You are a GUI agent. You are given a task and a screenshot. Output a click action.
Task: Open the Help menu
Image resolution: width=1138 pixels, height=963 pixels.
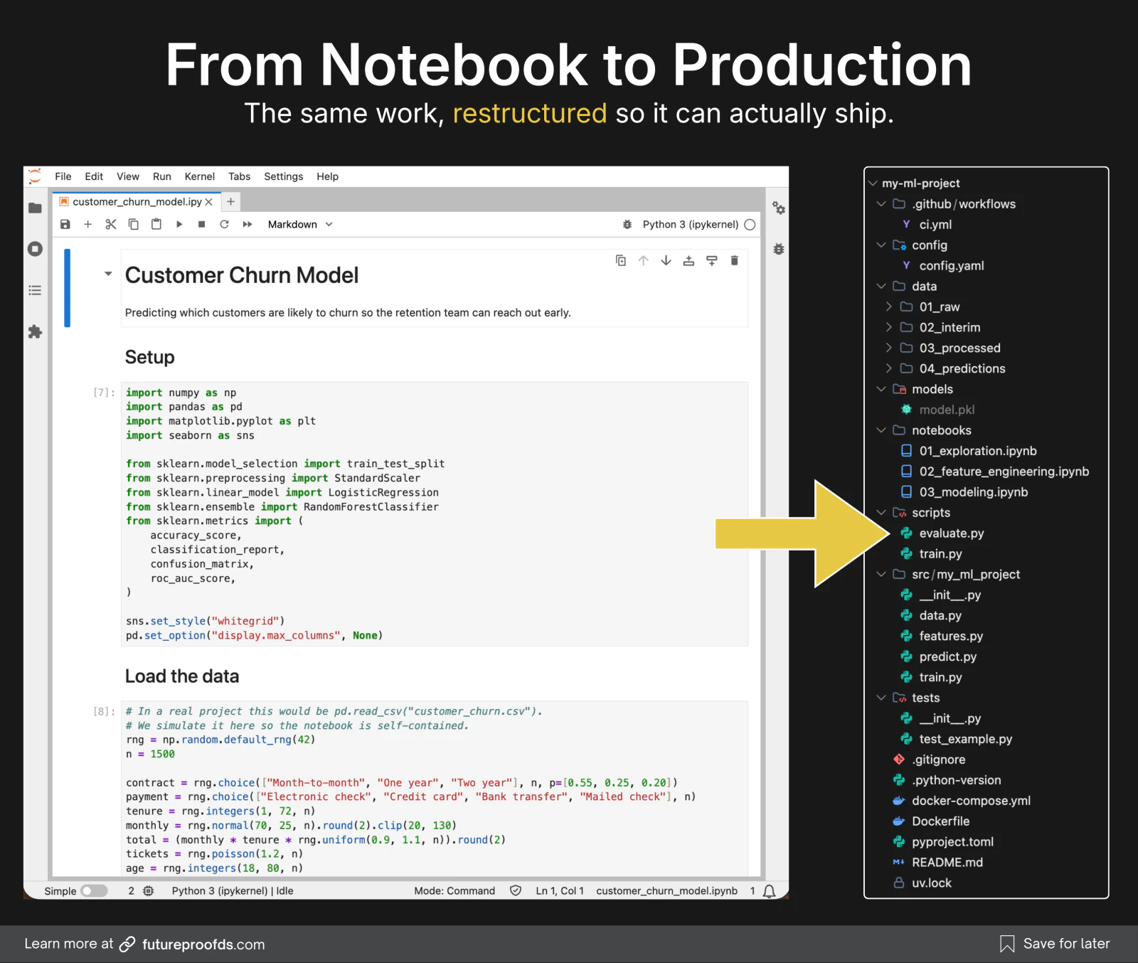327,176
